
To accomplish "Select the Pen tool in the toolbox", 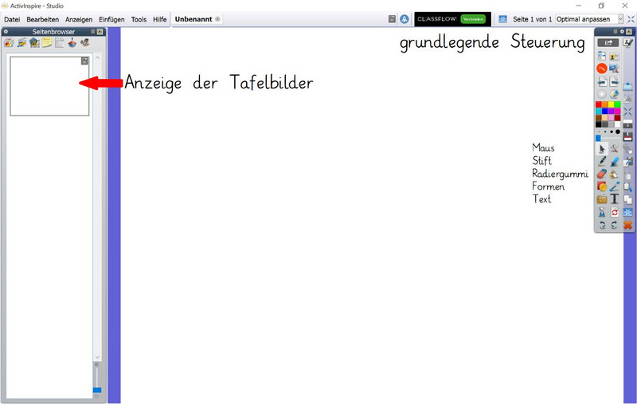I will pos(602,161).
